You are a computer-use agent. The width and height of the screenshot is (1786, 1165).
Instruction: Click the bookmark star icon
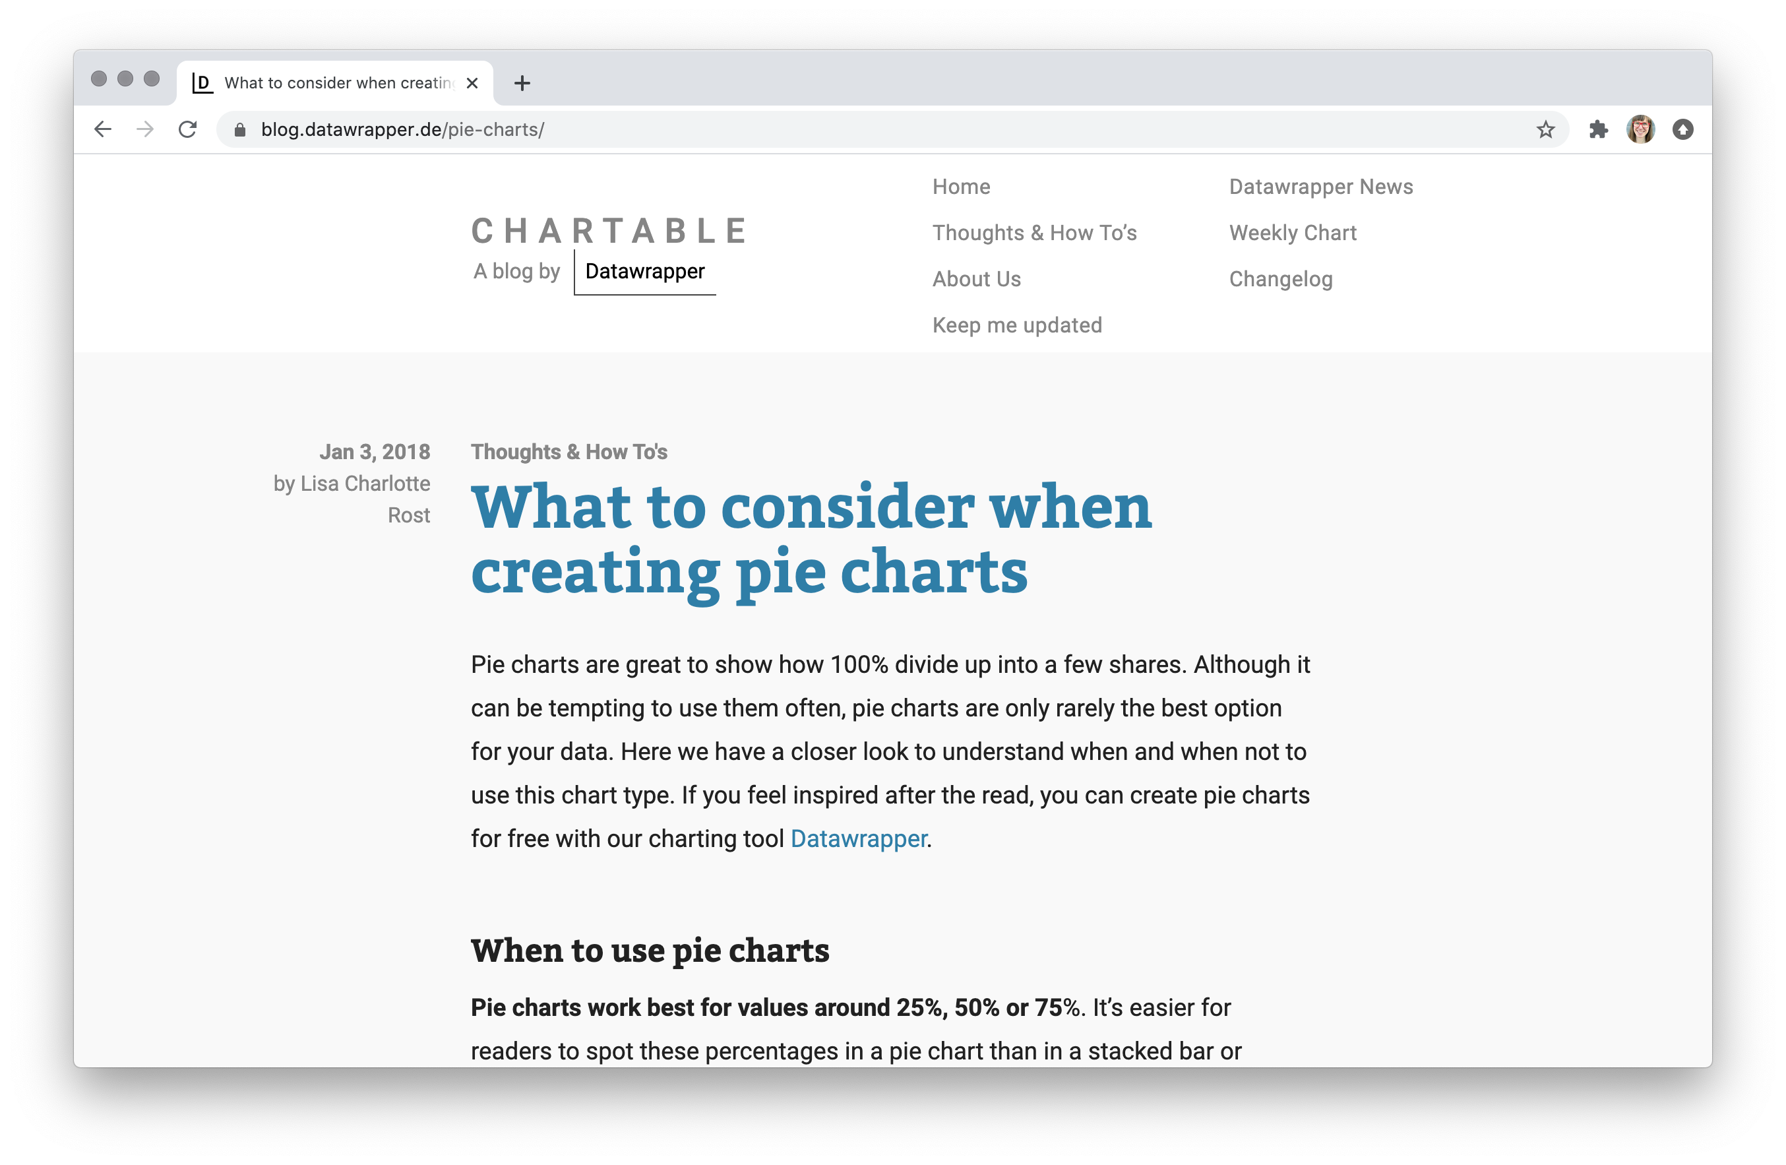1545,129
